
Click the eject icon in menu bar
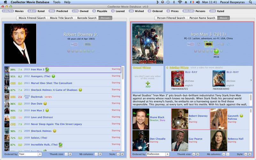[x=186, y=2]
